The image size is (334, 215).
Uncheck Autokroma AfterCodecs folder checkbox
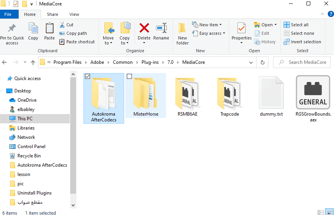point(87,77)
